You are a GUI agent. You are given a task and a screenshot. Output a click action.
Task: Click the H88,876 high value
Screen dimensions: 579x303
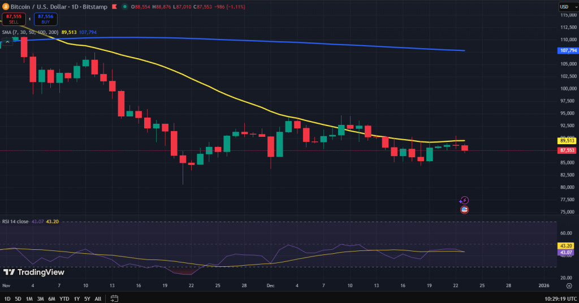(x=161, y=7)
